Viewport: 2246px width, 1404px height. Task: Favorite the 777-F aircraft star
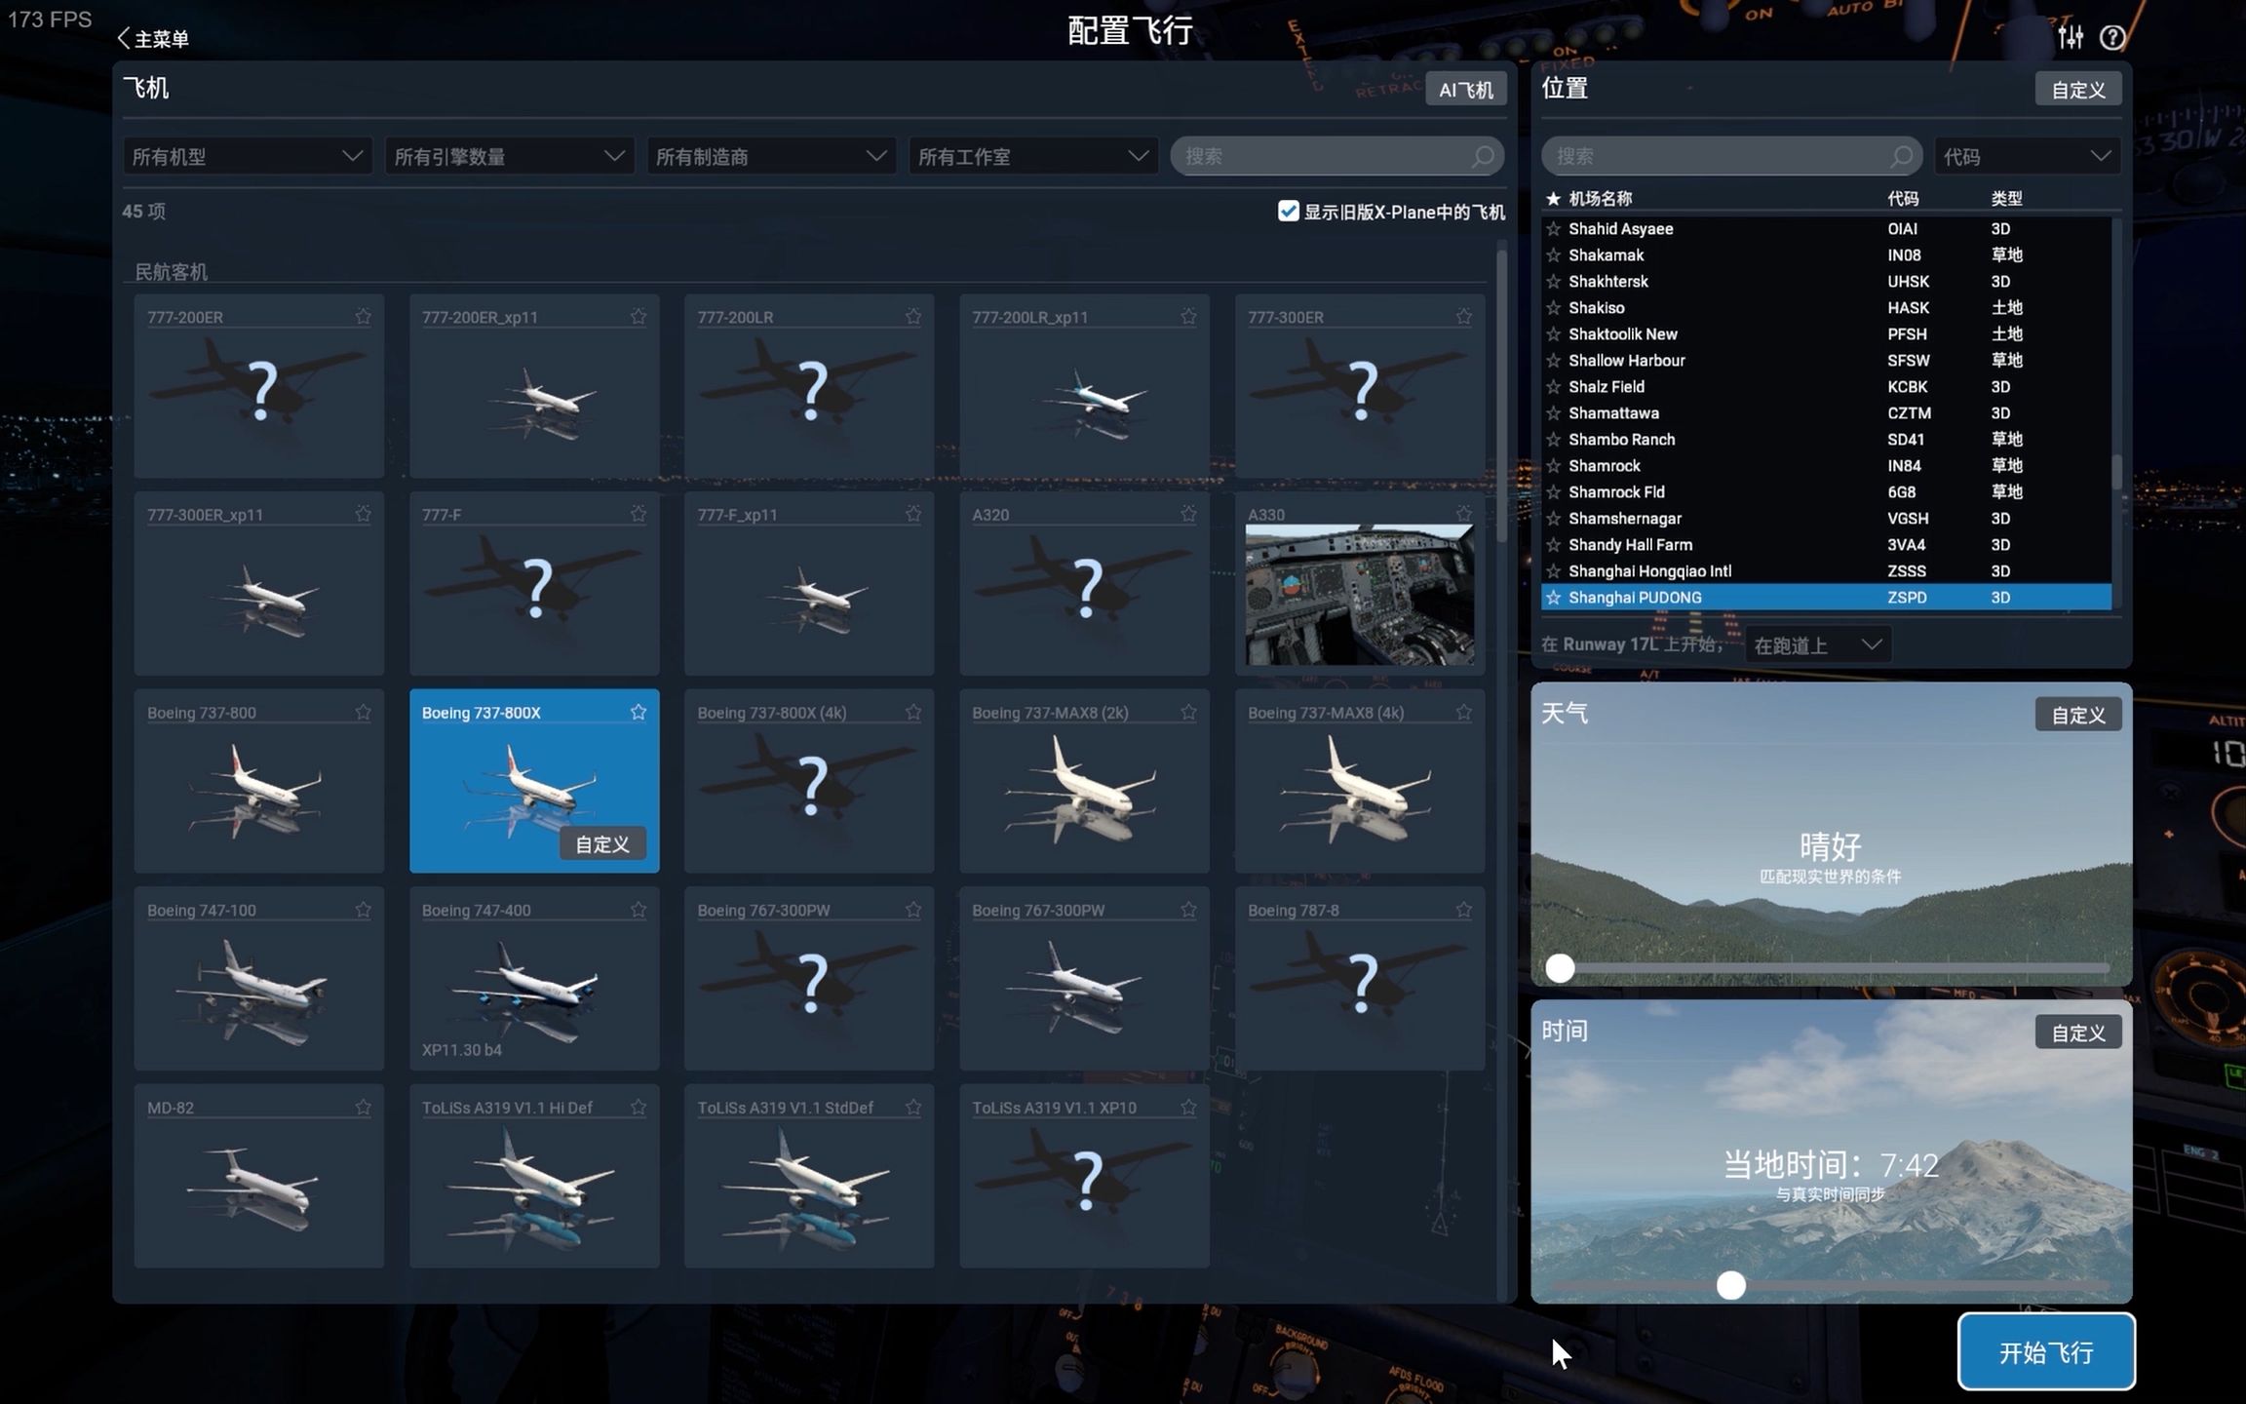tap(639, 513)
